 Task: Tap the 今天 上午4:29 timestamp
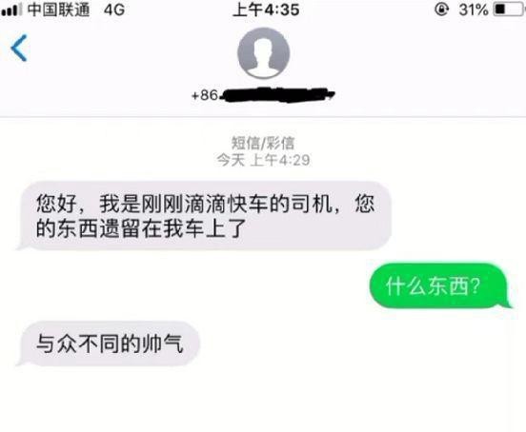coord(263,160)
